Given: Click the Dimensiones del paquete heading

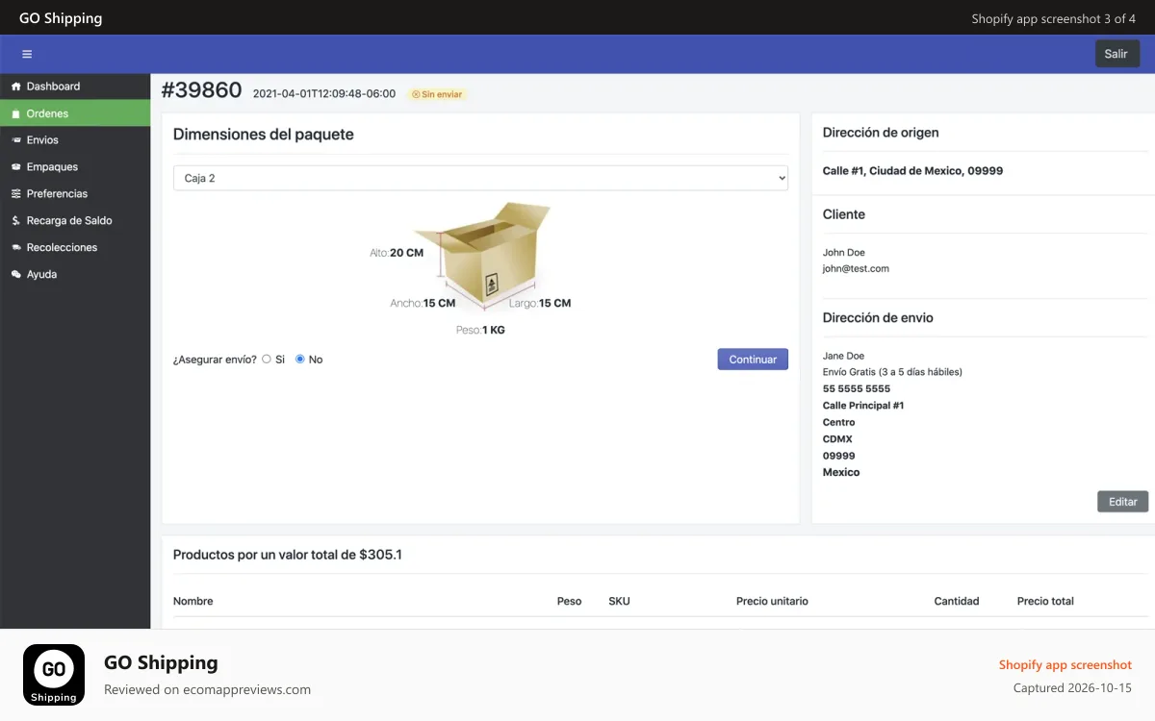Looking at the screenshot, I should coord(264,135).
